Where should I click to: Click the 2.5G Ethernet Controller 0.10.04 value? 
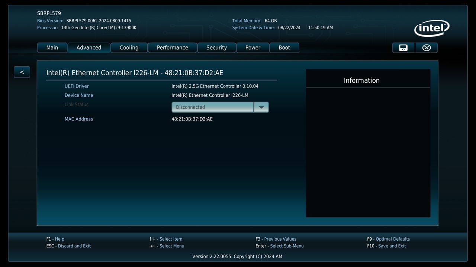[215, 86]
